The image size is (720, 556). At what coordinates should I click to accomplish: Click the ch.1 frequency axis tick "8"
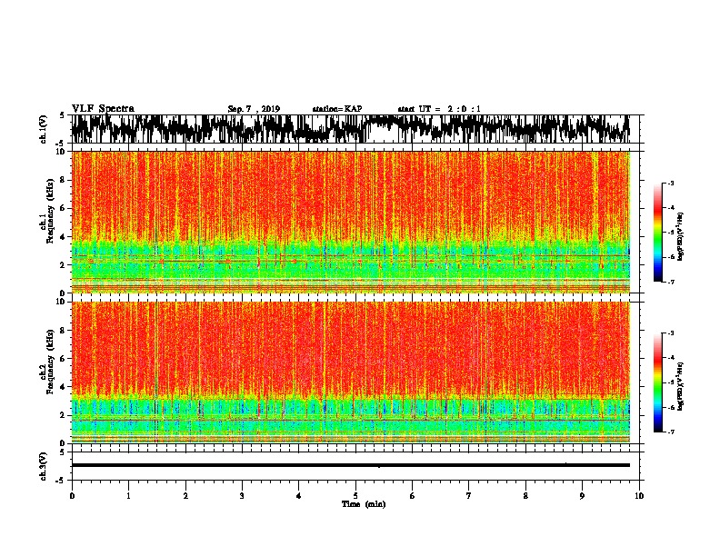point(64,180)
